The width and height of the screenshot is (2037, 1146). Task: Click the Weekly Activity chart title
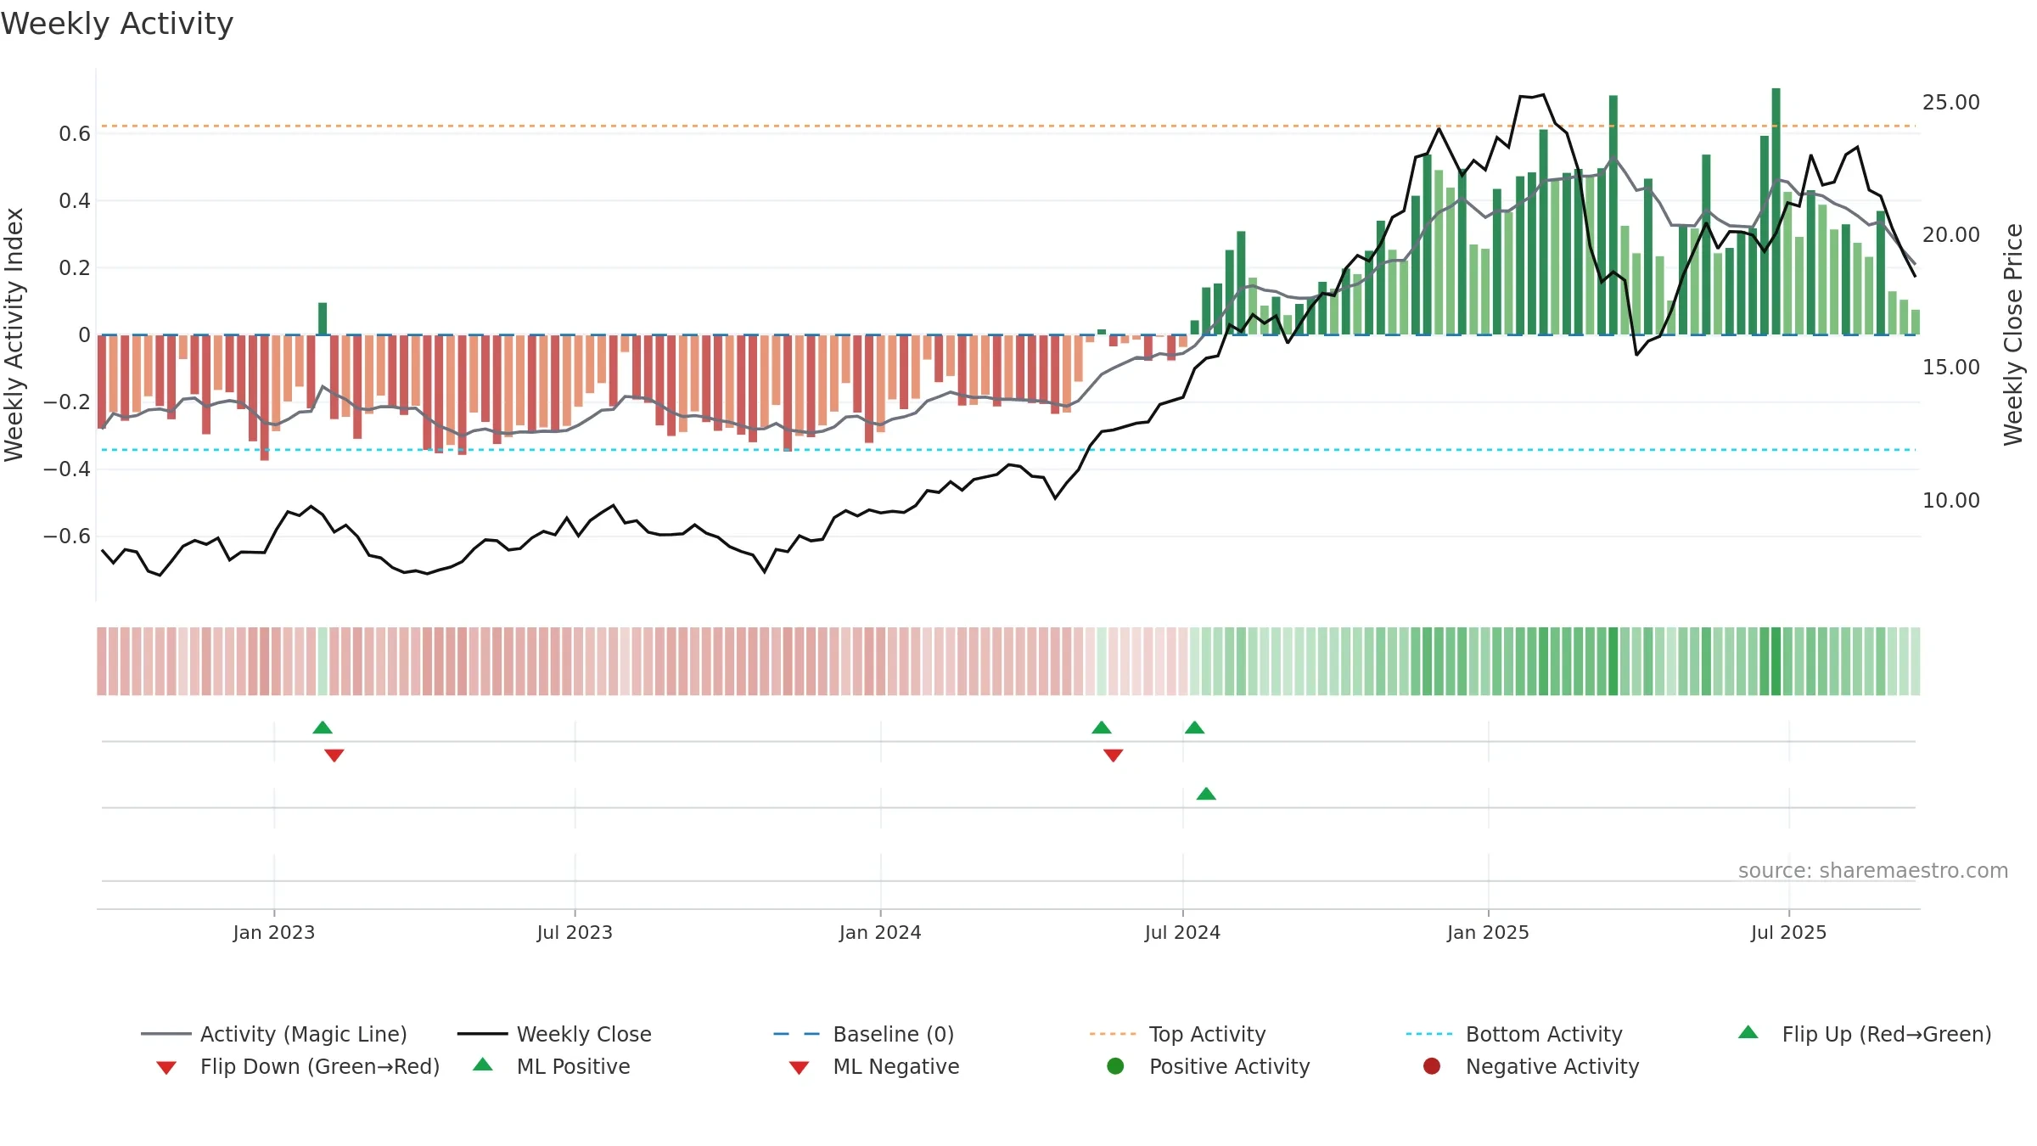[117, 24]
